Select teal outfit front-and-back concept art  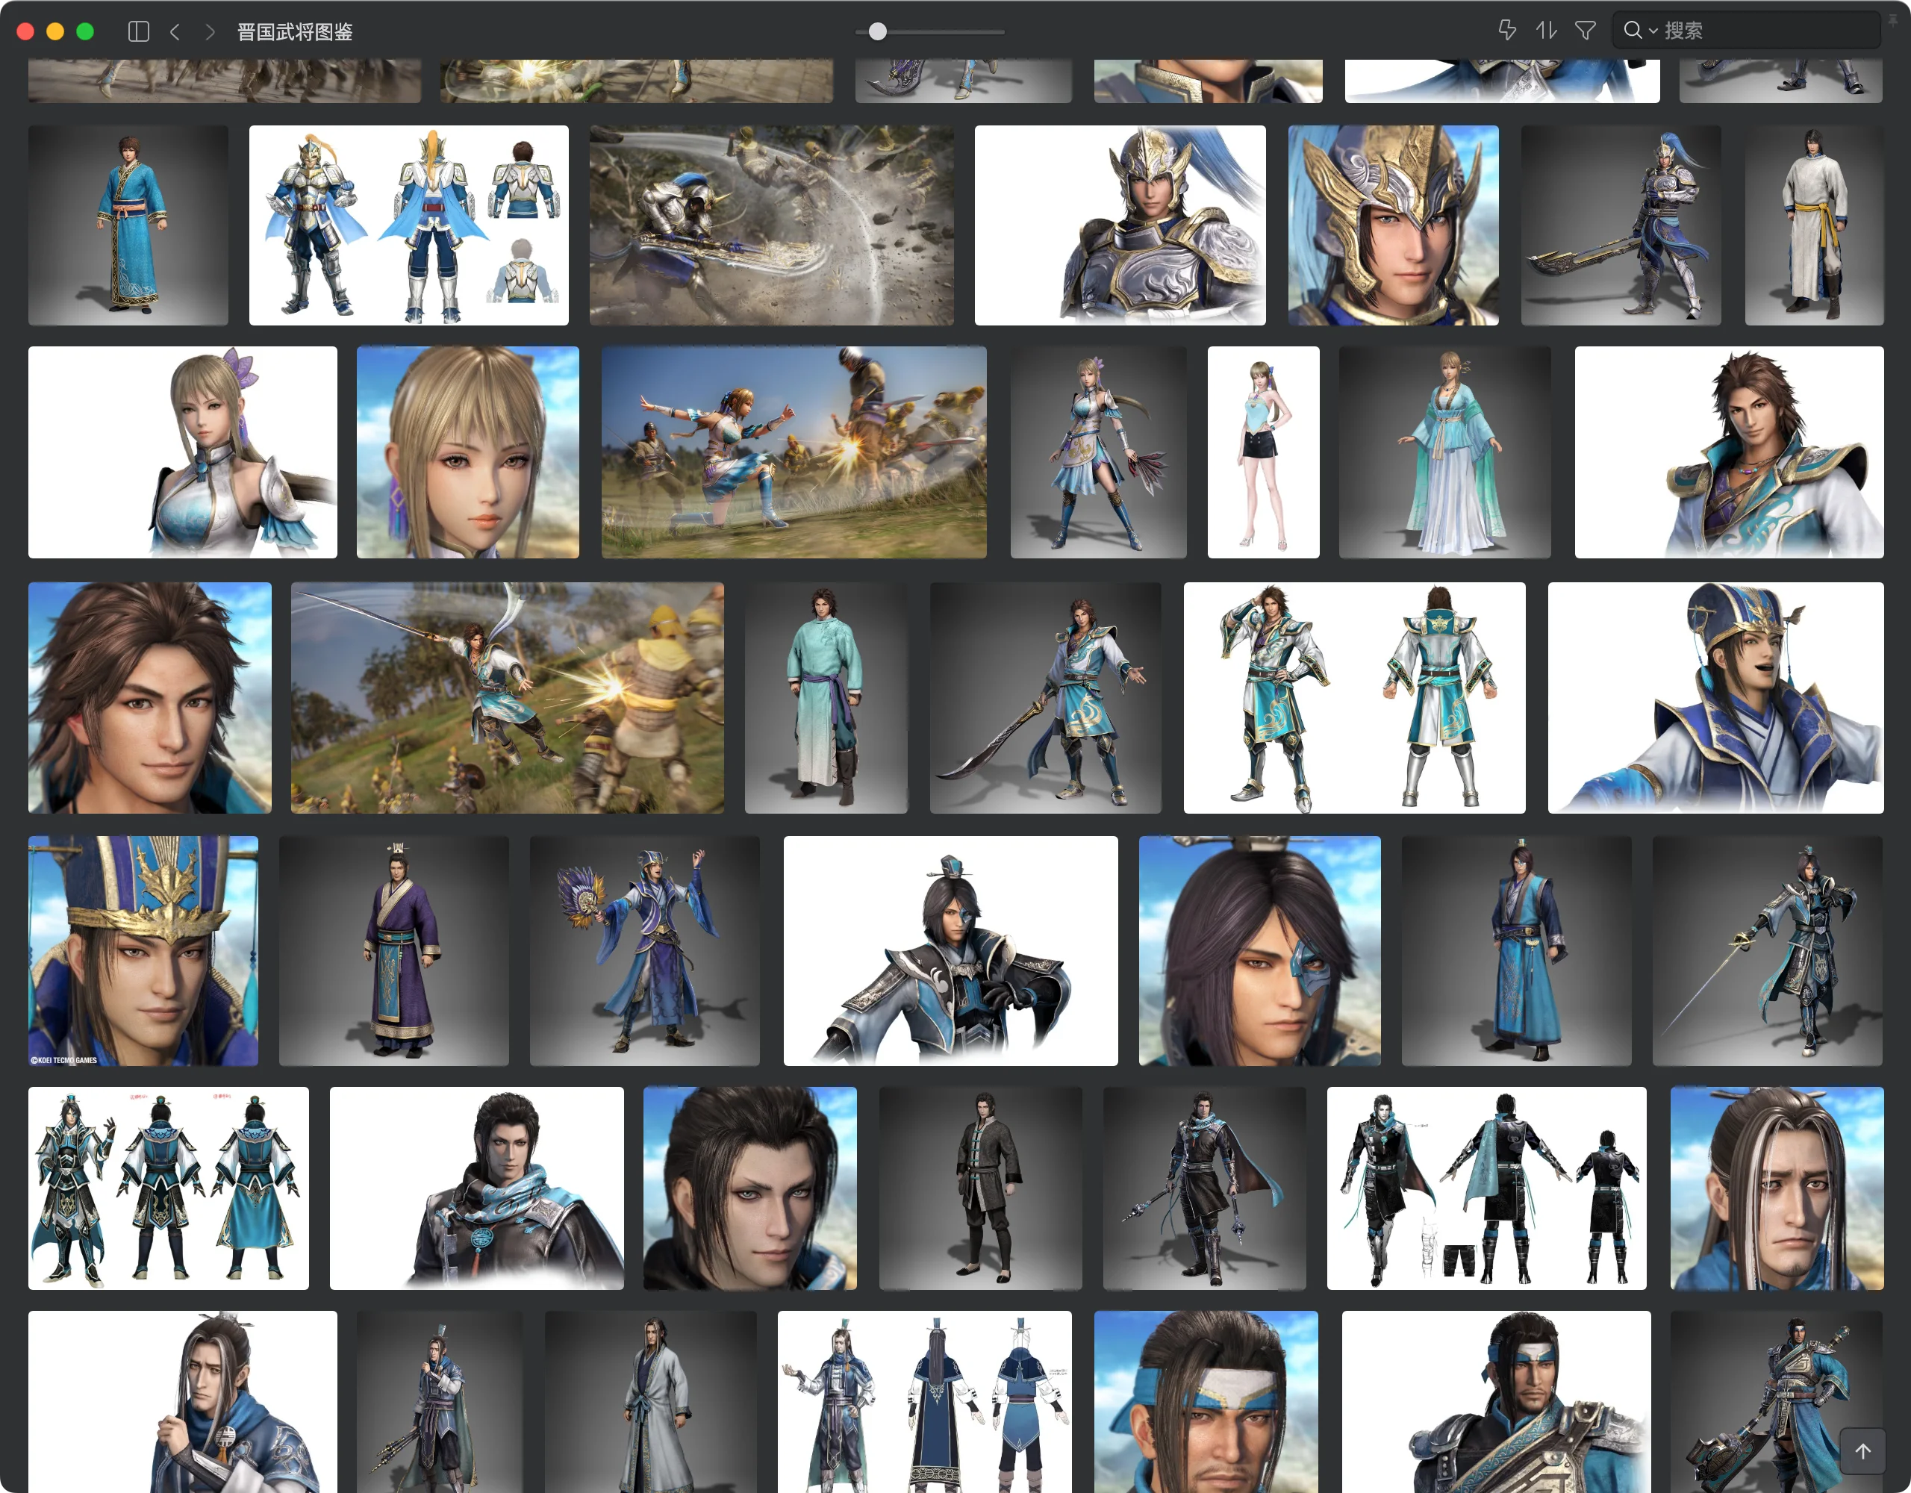1355,697
